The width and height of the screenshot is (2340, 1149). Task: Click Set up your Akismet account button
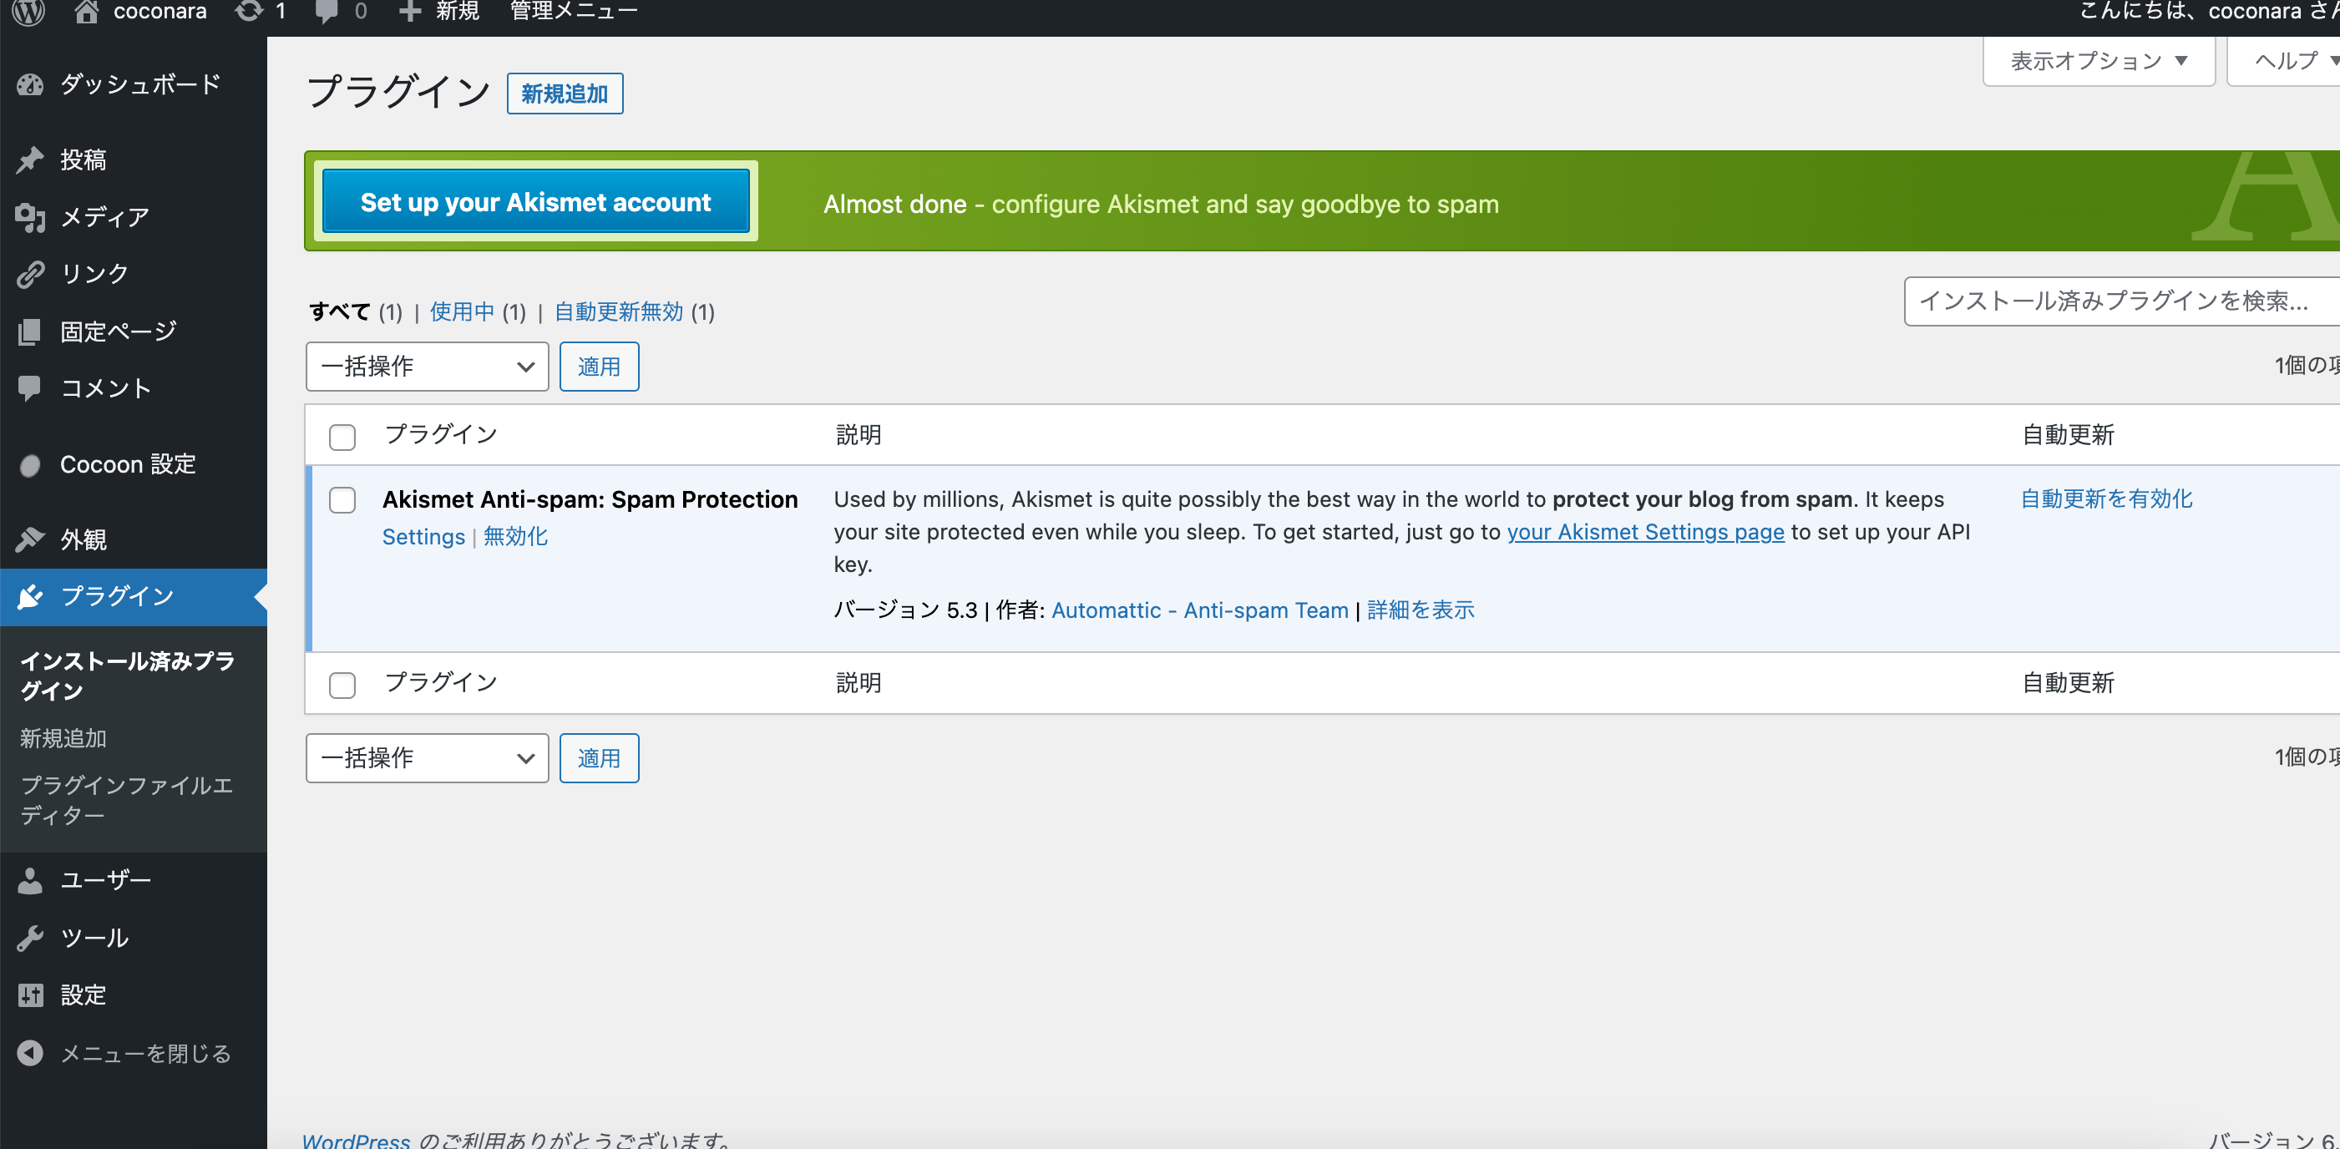click(x=536, y=201)
